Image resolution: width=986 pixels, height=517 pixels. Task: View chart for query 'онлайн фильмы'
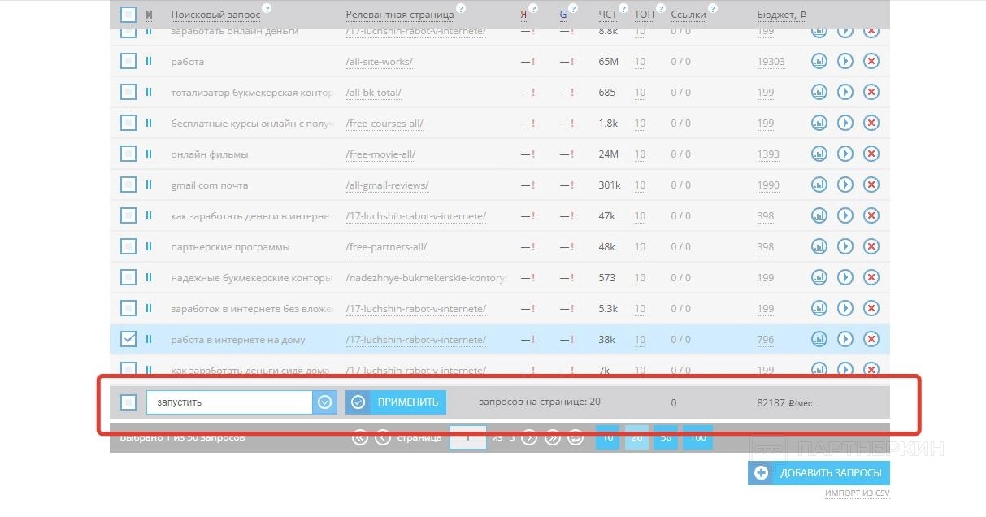819,154
